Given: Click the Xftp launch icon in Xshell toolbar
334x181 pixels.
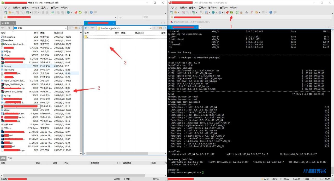Looking at the screenshot, I should tap(231, 12).
